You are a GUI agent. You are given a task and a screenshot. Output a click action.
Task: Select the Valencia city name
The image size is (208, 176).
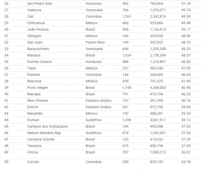coord(34,10)
